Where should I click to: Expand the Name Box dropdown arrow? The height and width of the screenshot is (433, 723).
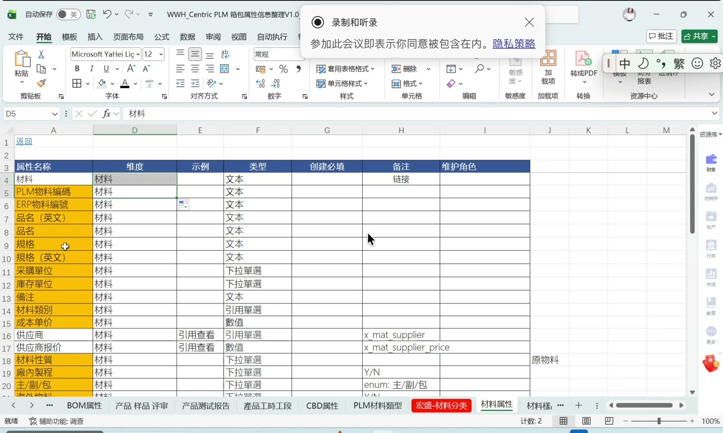pyautogui.click(x=55, y=114)
